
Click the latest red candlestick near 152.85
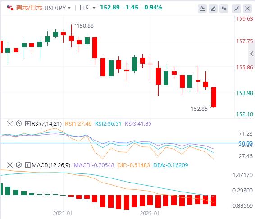(214, 97)
